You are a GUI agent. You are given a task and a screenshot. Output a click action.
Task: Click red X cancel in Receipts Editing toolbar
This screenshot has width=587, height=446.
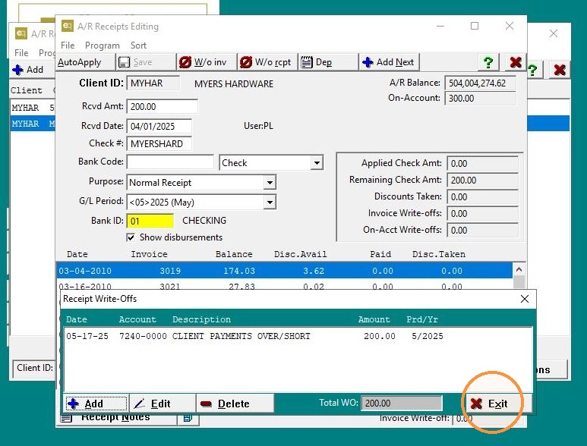(516, 62)
